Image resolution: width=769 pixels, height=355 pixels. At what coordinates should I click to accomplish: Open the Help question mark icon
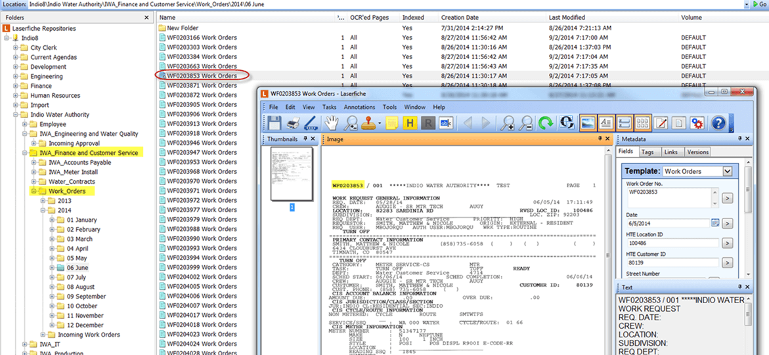[718, 123]
